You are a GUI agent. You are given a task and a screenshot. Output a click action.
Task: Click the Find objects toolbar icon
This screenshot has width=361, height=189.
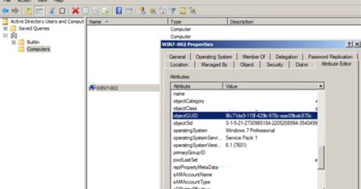tap(183, 11)
